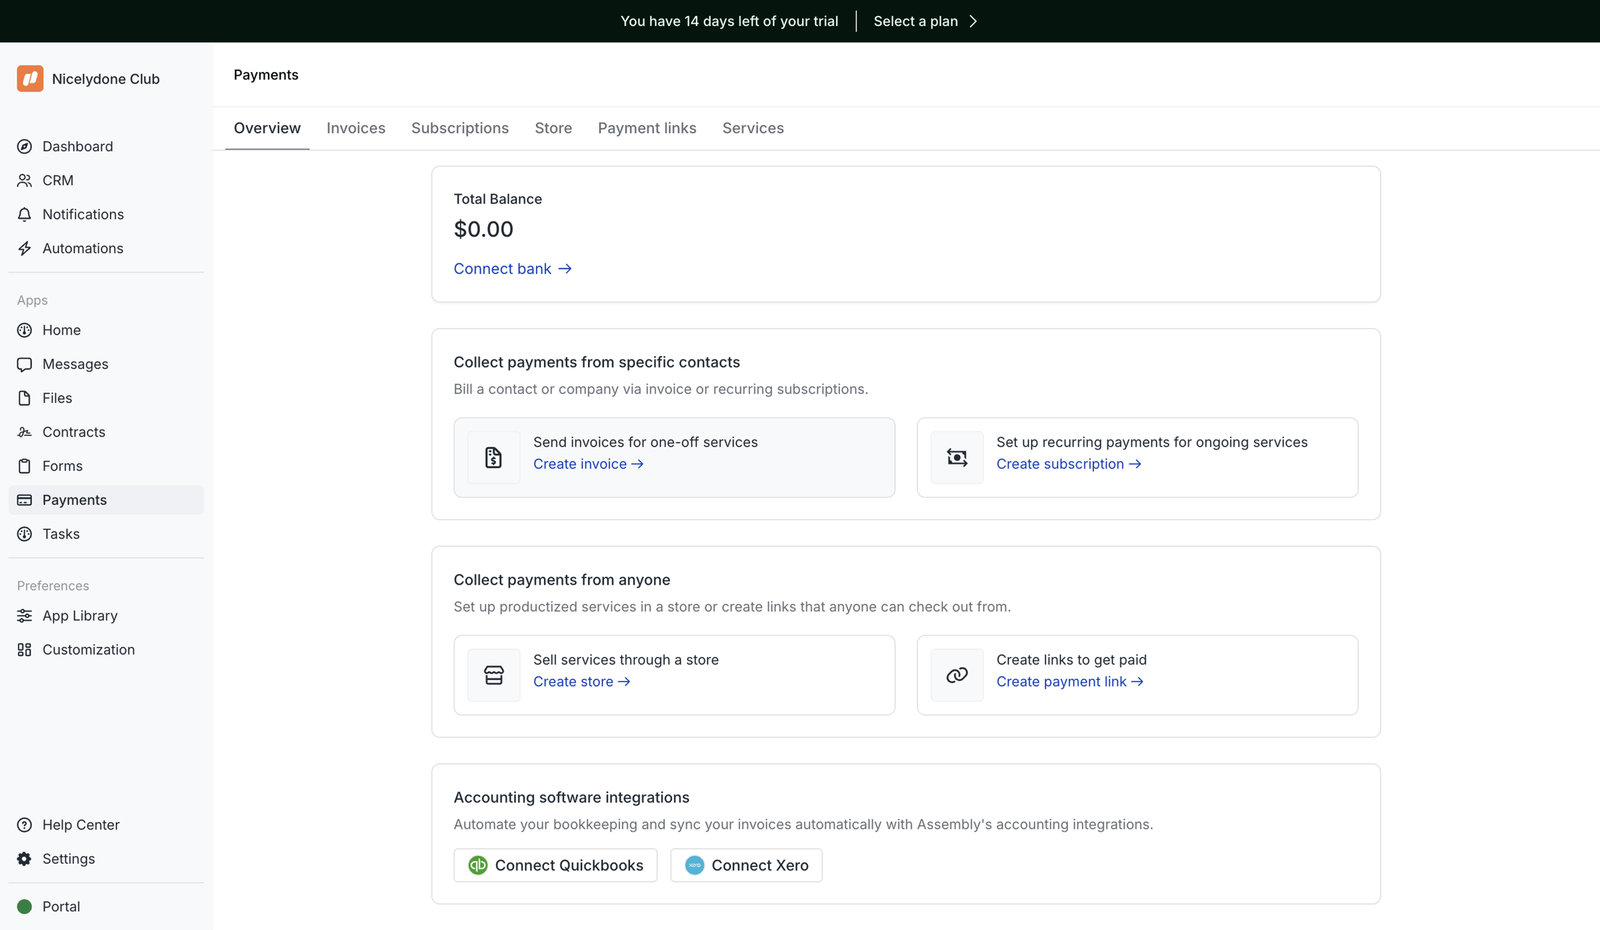The width and height of the screenshot is (1600, 930).
Task: Click the Tasks icon in sidebar
Action: (x=25, y=535)
